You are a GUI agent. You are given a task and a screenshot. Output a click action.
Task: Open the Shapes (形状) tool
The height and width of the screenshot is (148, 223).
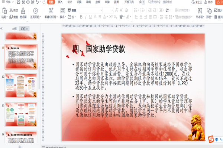click(x=209, y=11)
